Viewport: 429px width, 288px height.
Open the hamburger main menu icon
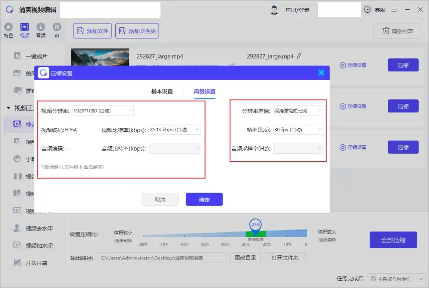point(394,10)
